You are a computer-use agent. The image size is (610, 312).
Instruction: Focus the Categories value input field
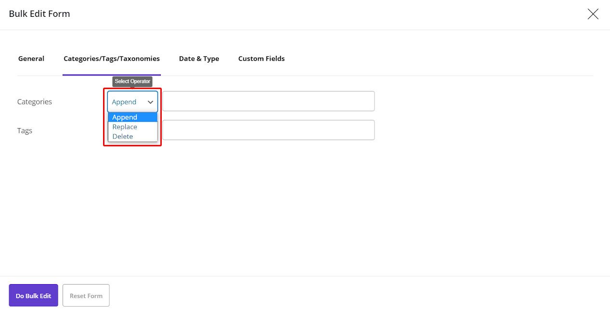(268, 101)
